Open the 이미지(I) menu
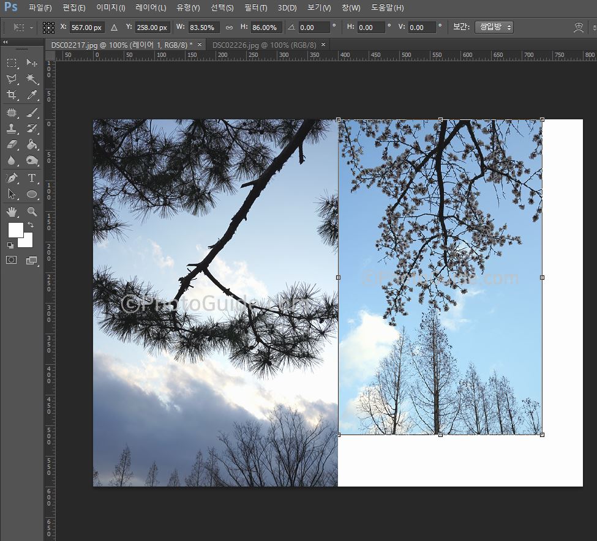 110,7
